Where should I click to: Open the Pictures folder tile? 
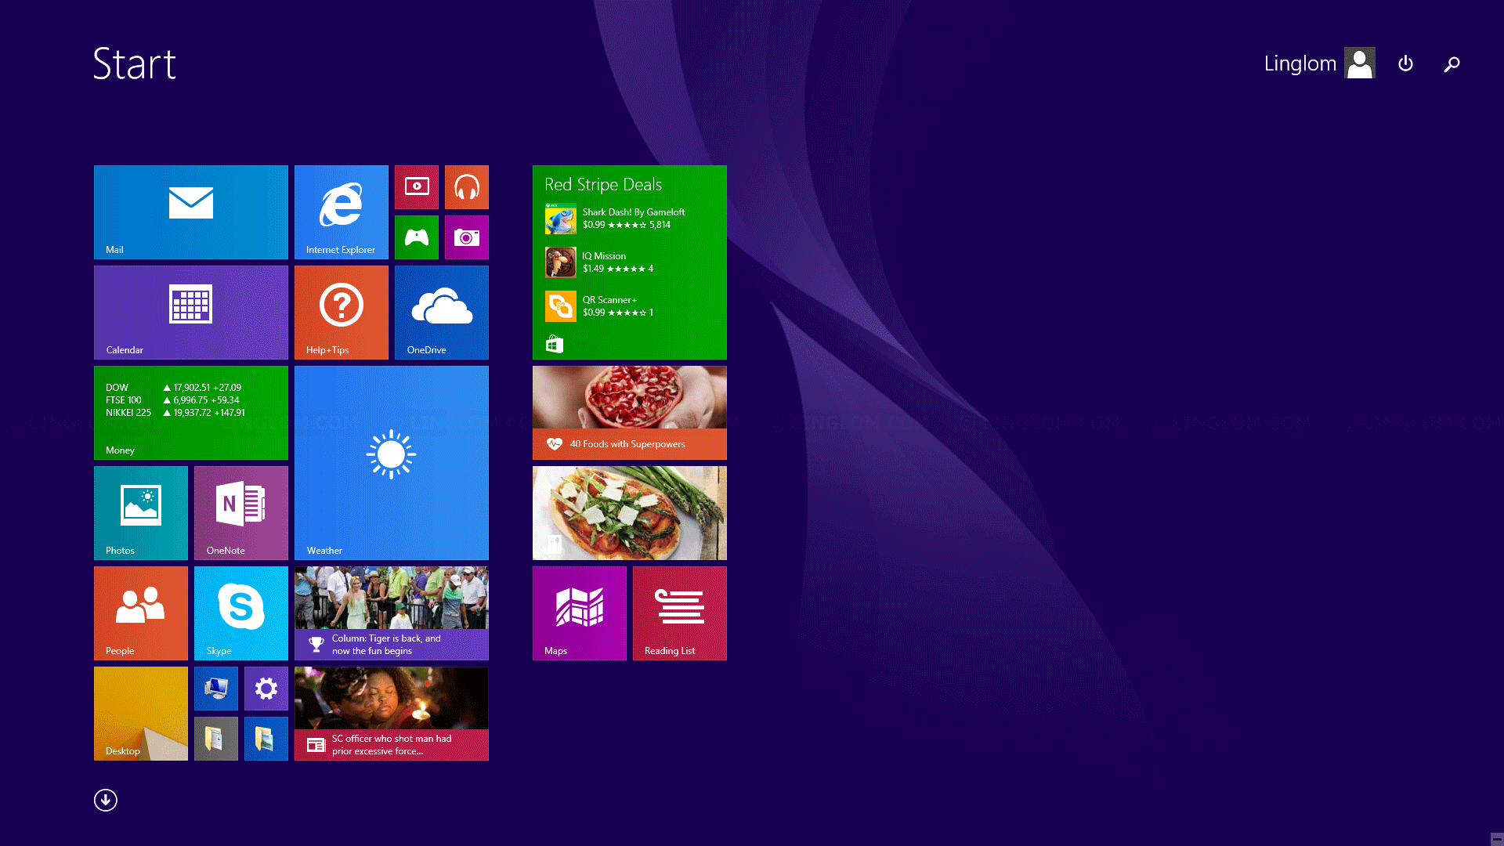(x=266, y=738)
